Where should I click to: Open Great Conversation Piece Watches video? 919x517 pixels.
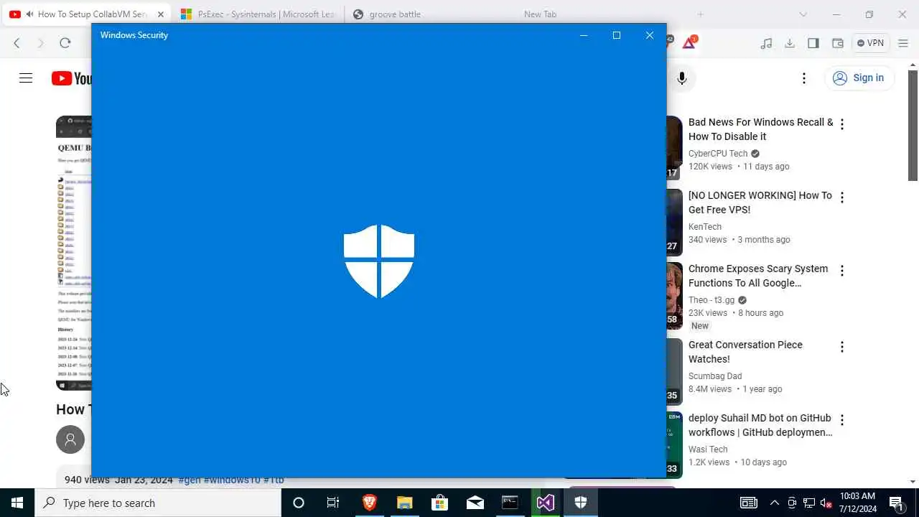coord(745,352)
